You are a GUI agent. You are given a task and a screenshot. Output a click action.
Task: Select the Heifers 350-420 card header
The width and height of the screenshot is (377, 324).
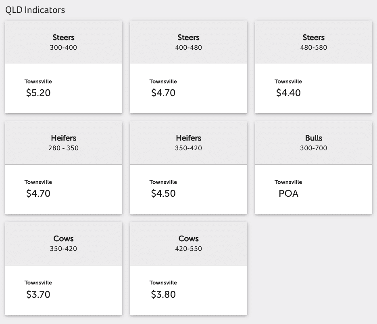click(x=189, y=143)
